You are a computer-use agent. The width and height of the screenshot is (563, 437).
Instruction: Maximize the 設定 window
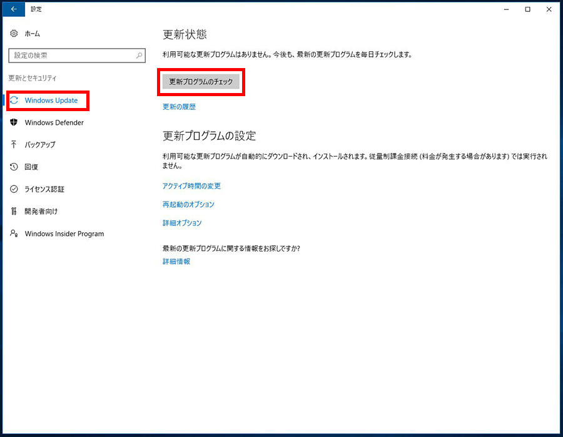[527, 9]
